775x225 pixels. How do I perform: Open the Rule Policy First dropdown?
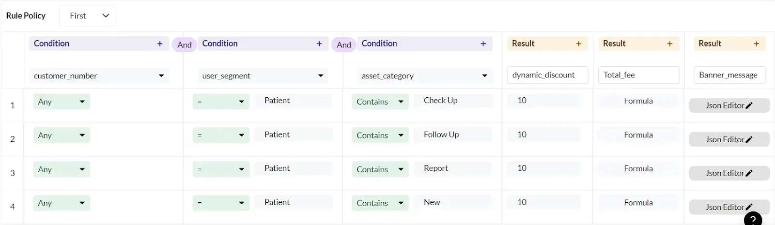[88, 16]
